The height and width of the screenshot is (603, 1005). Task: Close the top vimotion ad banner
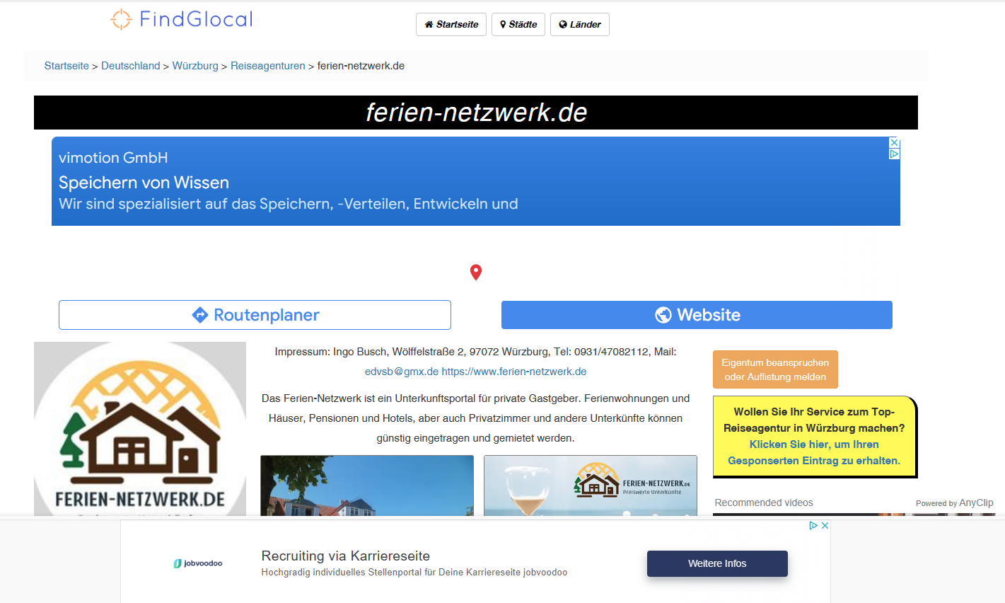[894, 143]
